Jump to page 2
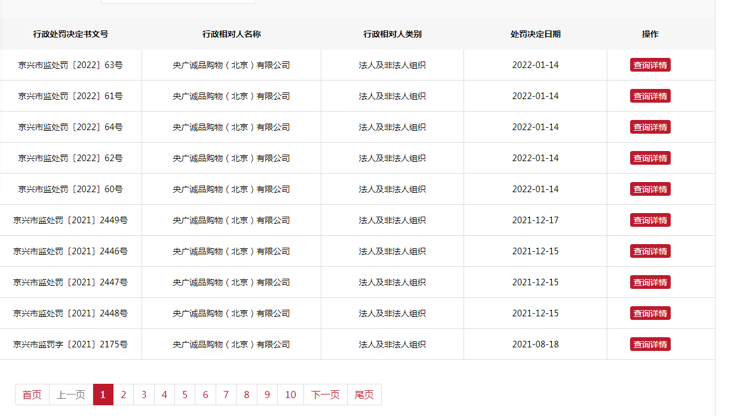Screen dimensions: 740x416 (x=123, y=395)
